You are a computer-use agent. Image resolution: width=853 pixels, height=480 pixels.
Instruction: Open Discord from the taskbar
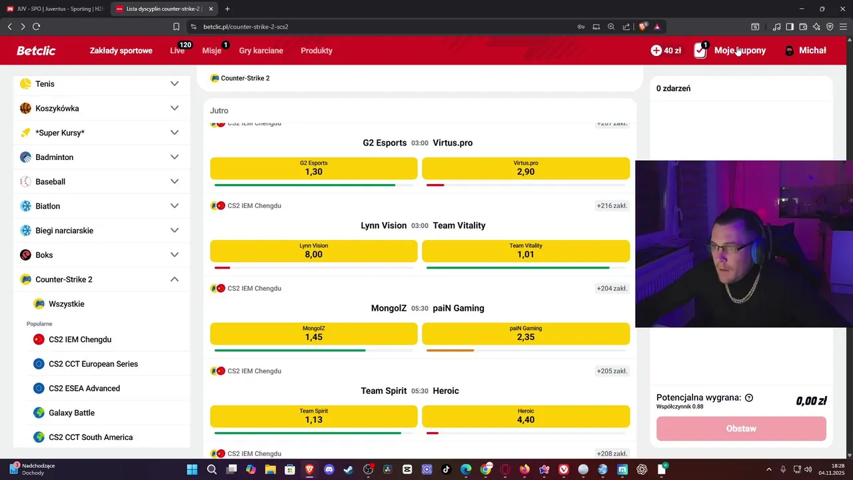pyautogui.click(x=329, y=469)
